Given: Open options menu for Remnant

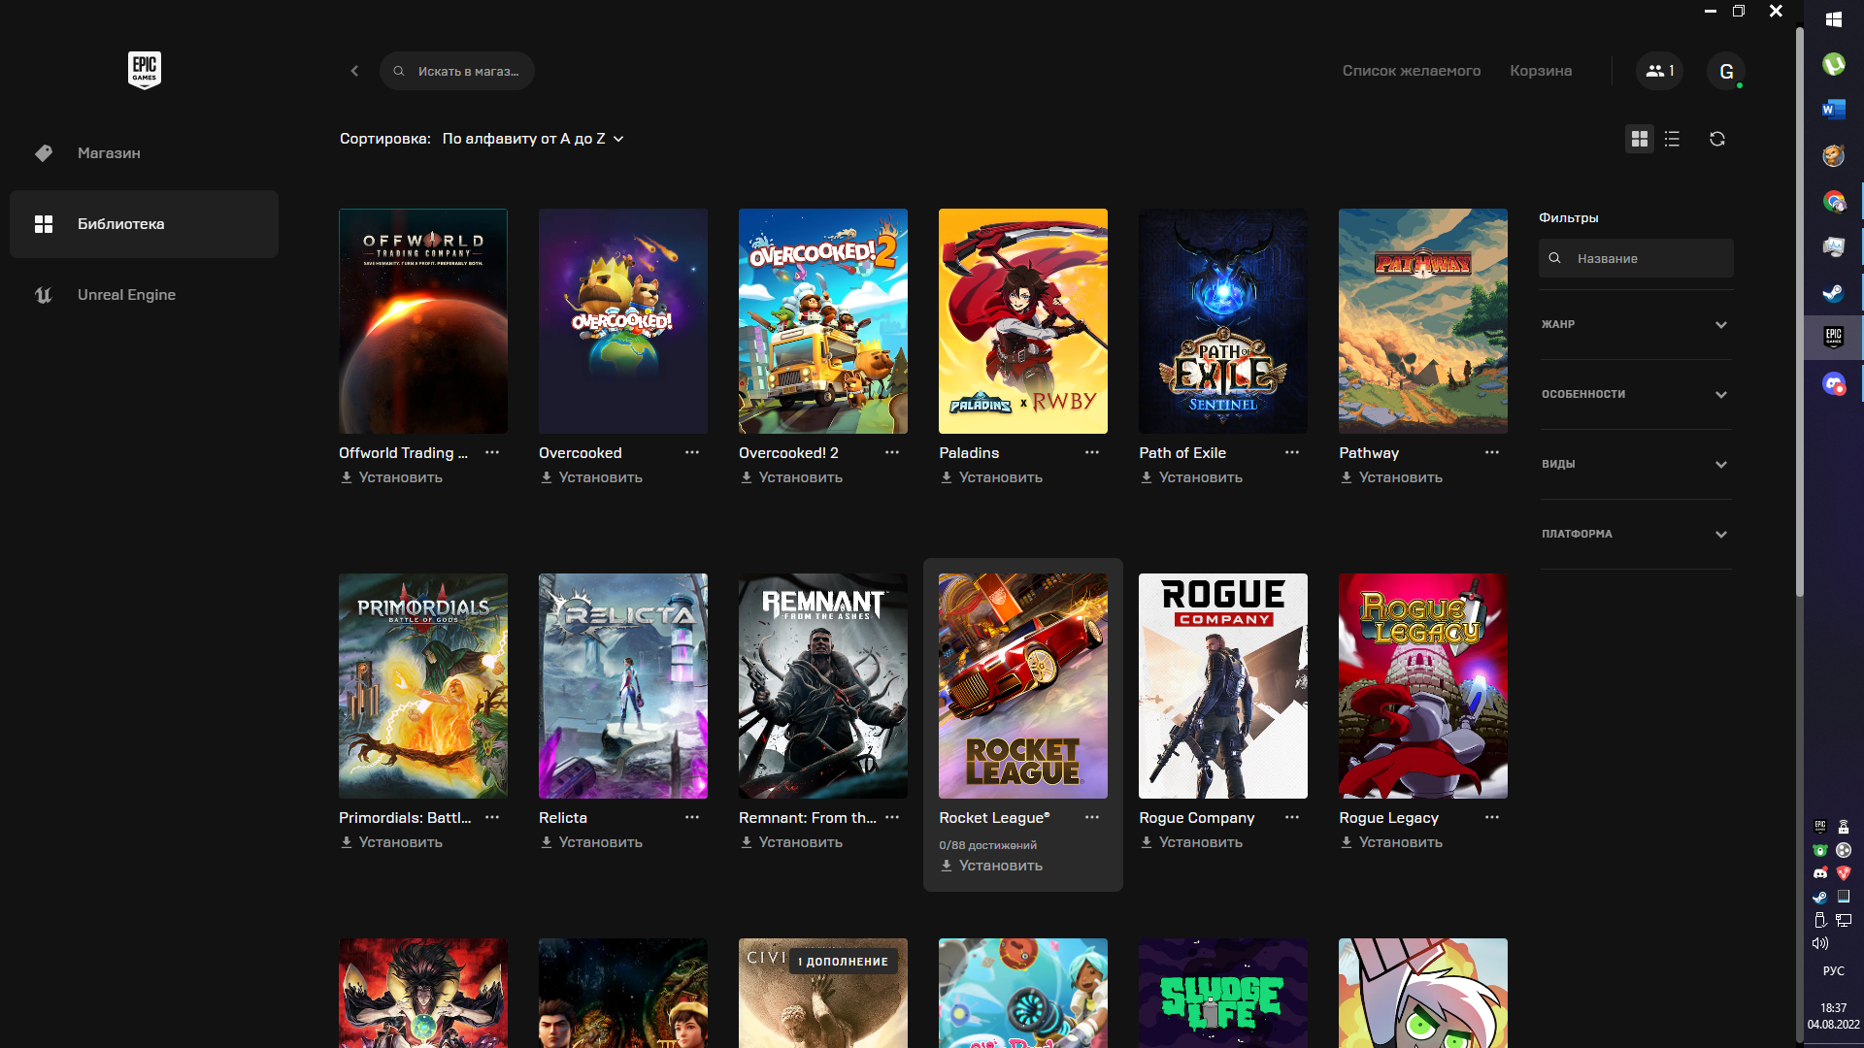Looking at the screenshot, I should [x=892, y=818].
